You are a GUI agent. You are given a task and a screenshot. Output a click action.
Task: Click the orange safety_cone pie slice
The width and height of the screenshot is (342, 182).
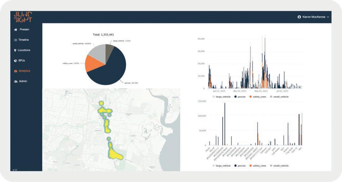click(x=93, y=64)
